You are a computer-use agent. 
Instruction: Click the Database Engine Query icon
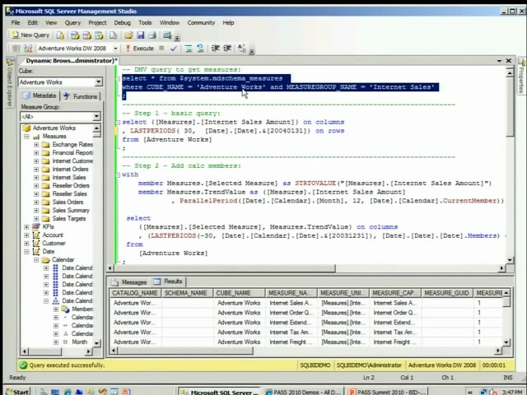click(x=60, y=35)
